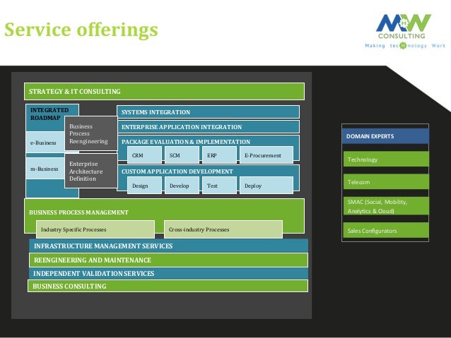Click Package Evaluation & Implementation heading

(x=186, y=142)
